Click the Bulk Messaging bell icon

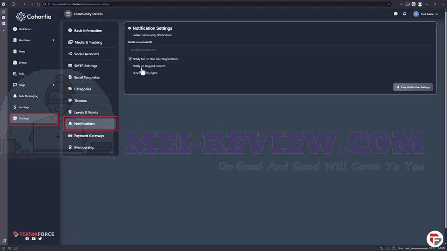tap(15, 96)
